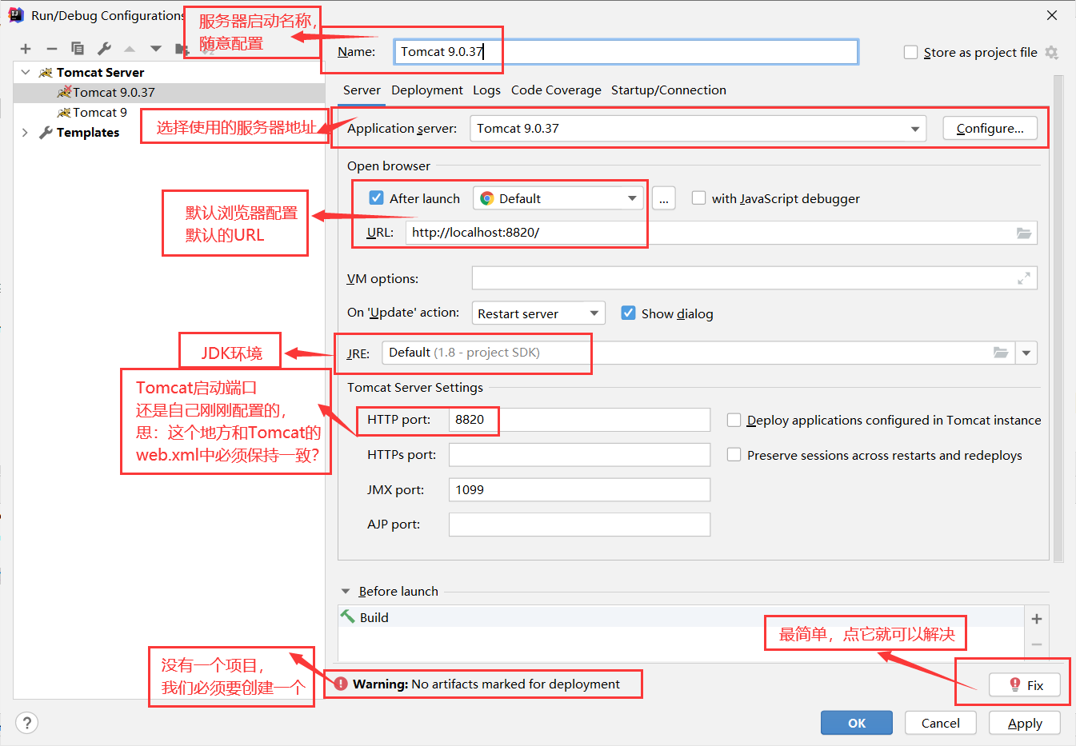1076x746 pixels.
Task: Click the Tomcat 9.0.37 icon with red cross
Action: 64,93
